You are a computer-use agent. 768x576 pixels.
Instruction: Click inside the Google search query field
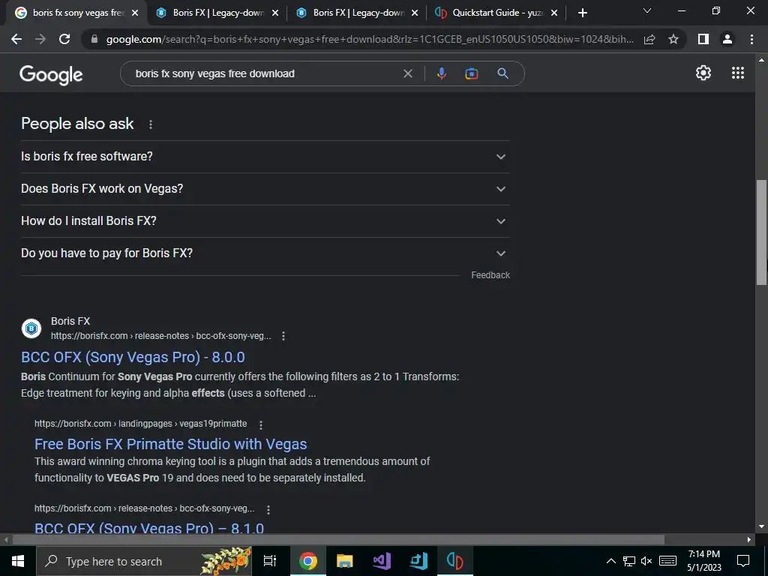click(x=265, y=73)
